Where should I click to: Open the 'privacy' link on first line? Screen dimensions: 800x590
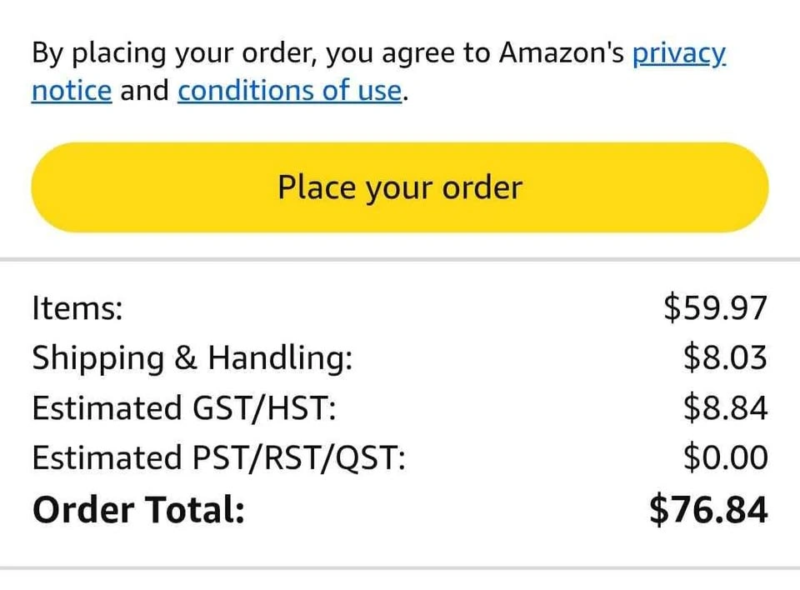pos(678,53)
